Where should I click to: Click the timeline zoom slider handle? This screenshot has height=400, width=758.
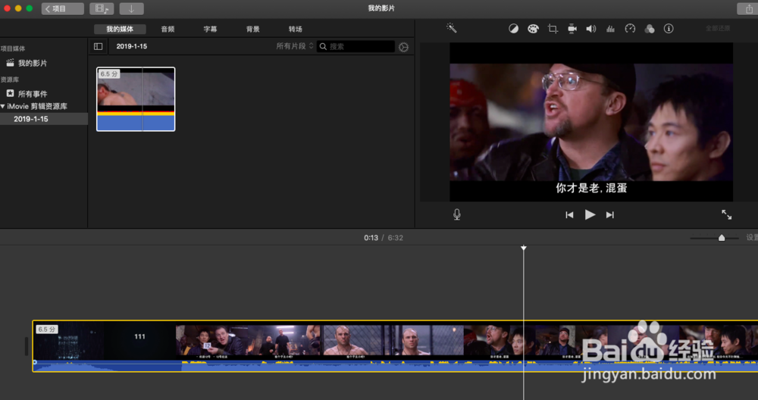coord(722,238)
